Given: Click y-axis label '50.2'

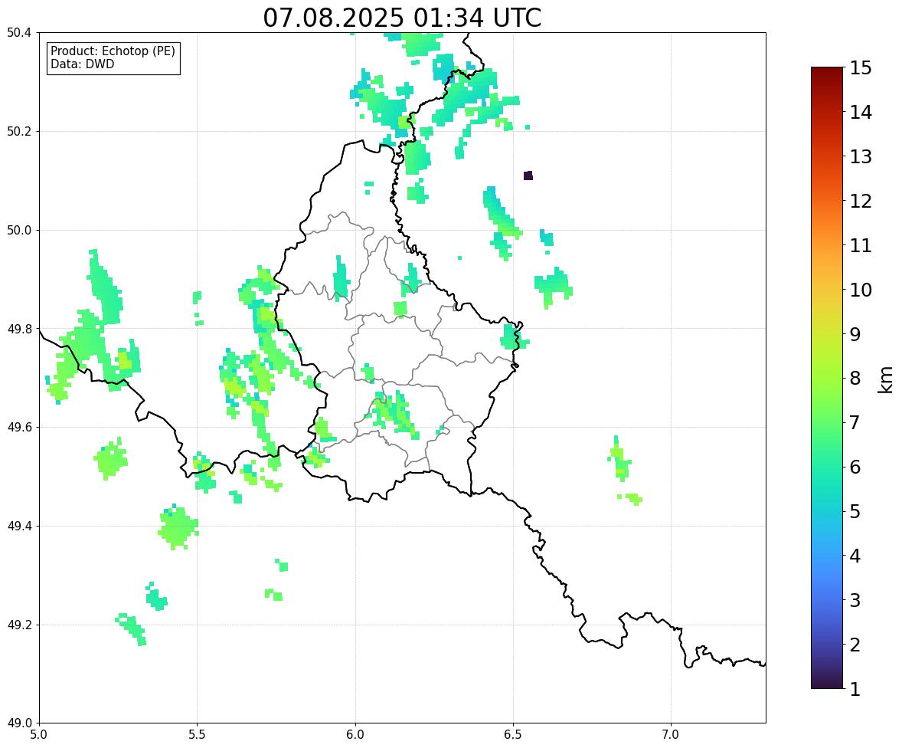Looking at the screenshot, I should 19,131.
